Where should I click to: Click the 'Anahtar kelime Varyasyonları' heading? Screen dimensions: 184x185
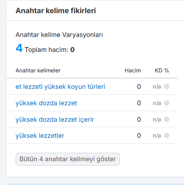59,35
